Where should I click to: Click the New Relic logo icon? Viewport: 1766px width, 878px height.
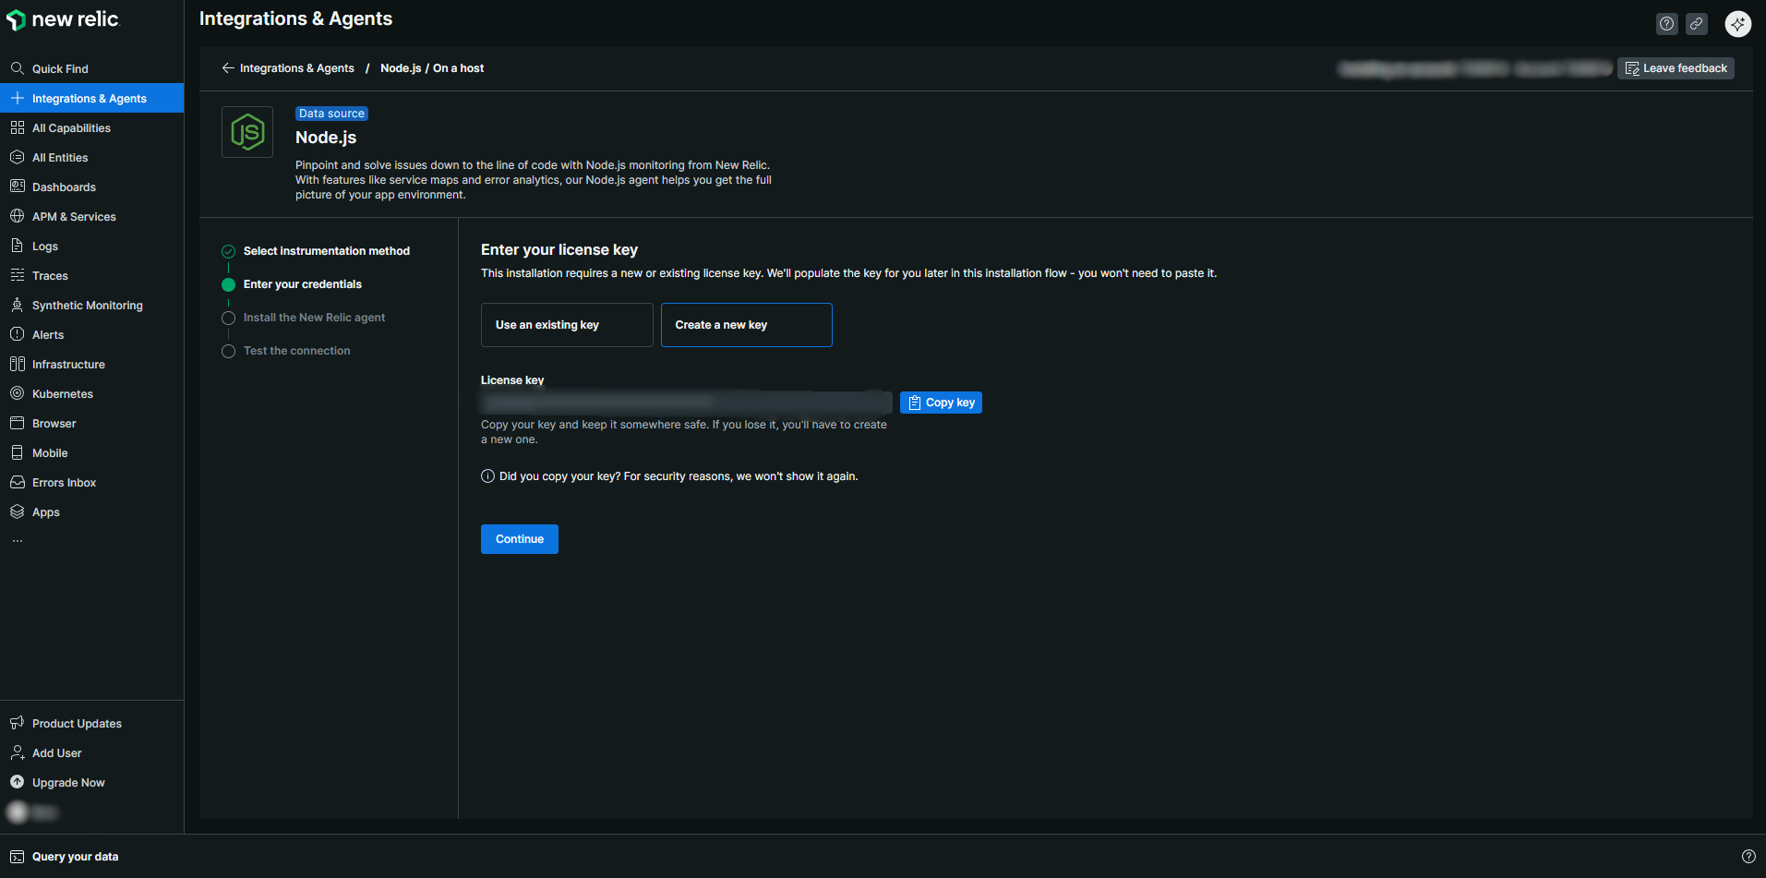click(x=17, y=20)
